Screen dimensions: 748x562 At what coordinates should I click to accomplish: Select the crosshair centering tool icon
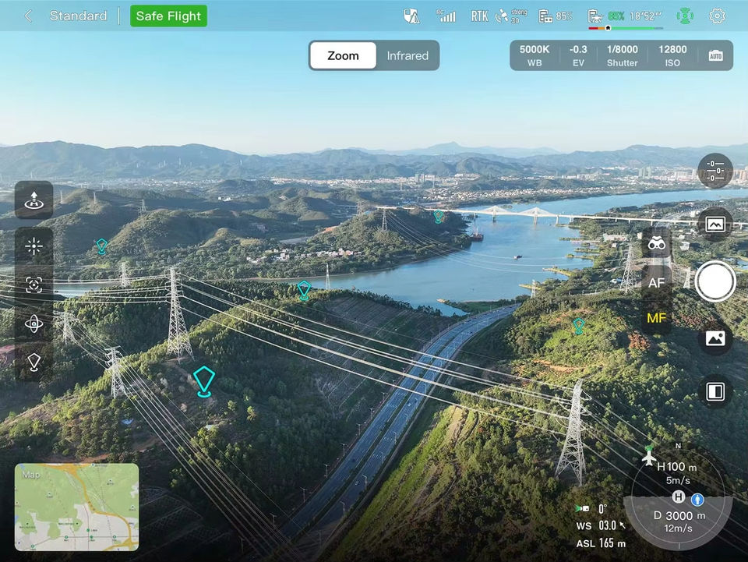[x=34, y=247]
